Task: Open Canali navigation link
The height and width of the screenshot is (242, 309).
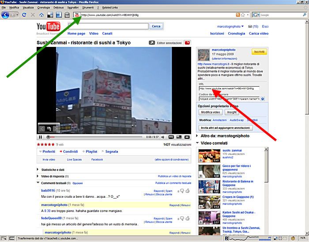Action: pos(107,33)
